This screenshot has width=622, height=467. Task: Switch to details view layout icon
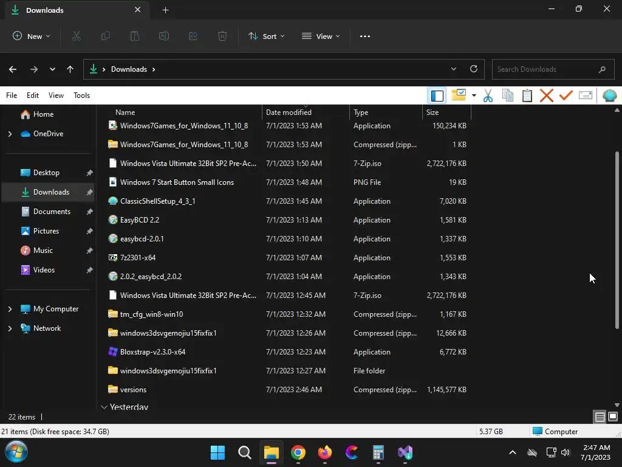(600, 417)
